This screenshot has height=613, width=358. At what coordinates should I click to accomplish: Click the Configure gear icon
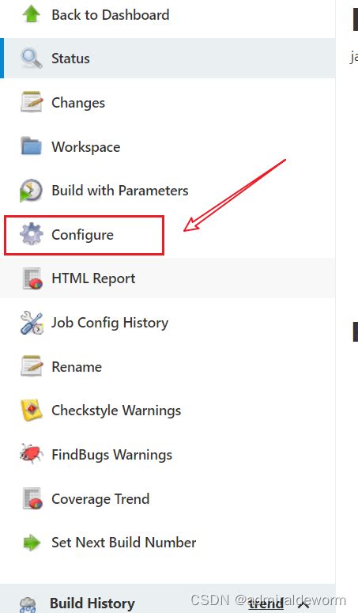32,235
